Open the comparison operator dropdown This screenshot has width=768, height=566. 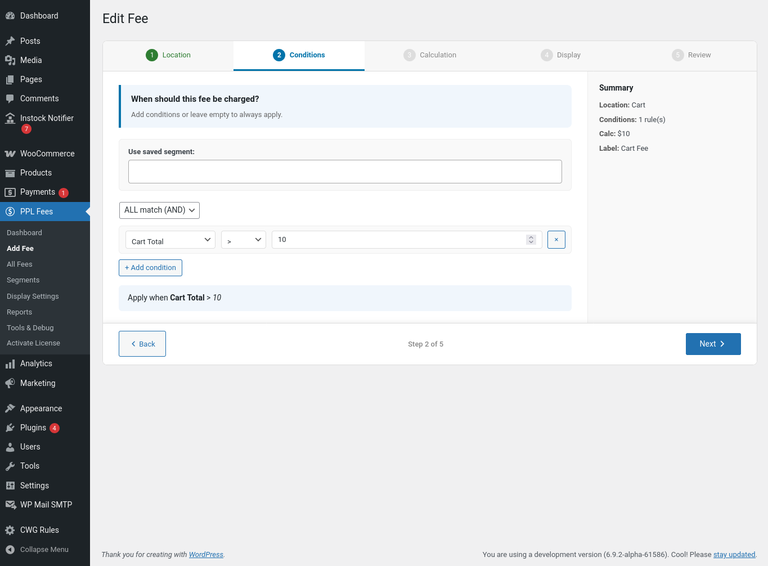(243, 240)
